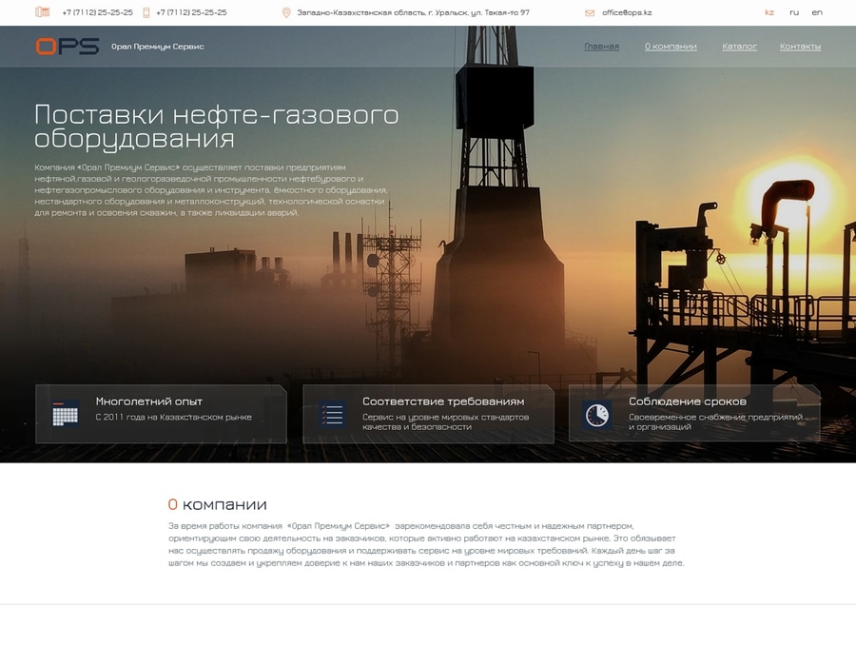The height and width of the screenshot is (646, 856).
Task: Click the email envelope icon
Action: [x=590, y=12]
